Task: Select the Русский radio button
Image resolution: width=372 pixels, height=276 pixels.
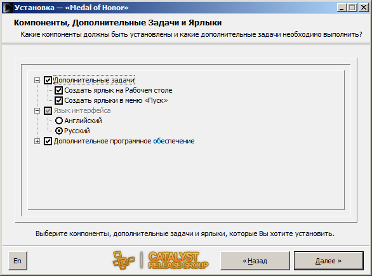Action: point(59,131)
